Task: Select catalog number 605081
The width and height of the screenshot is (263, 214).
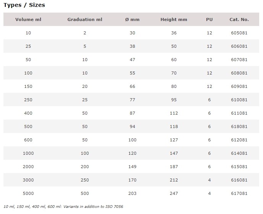Action: (x=239, y=33)
